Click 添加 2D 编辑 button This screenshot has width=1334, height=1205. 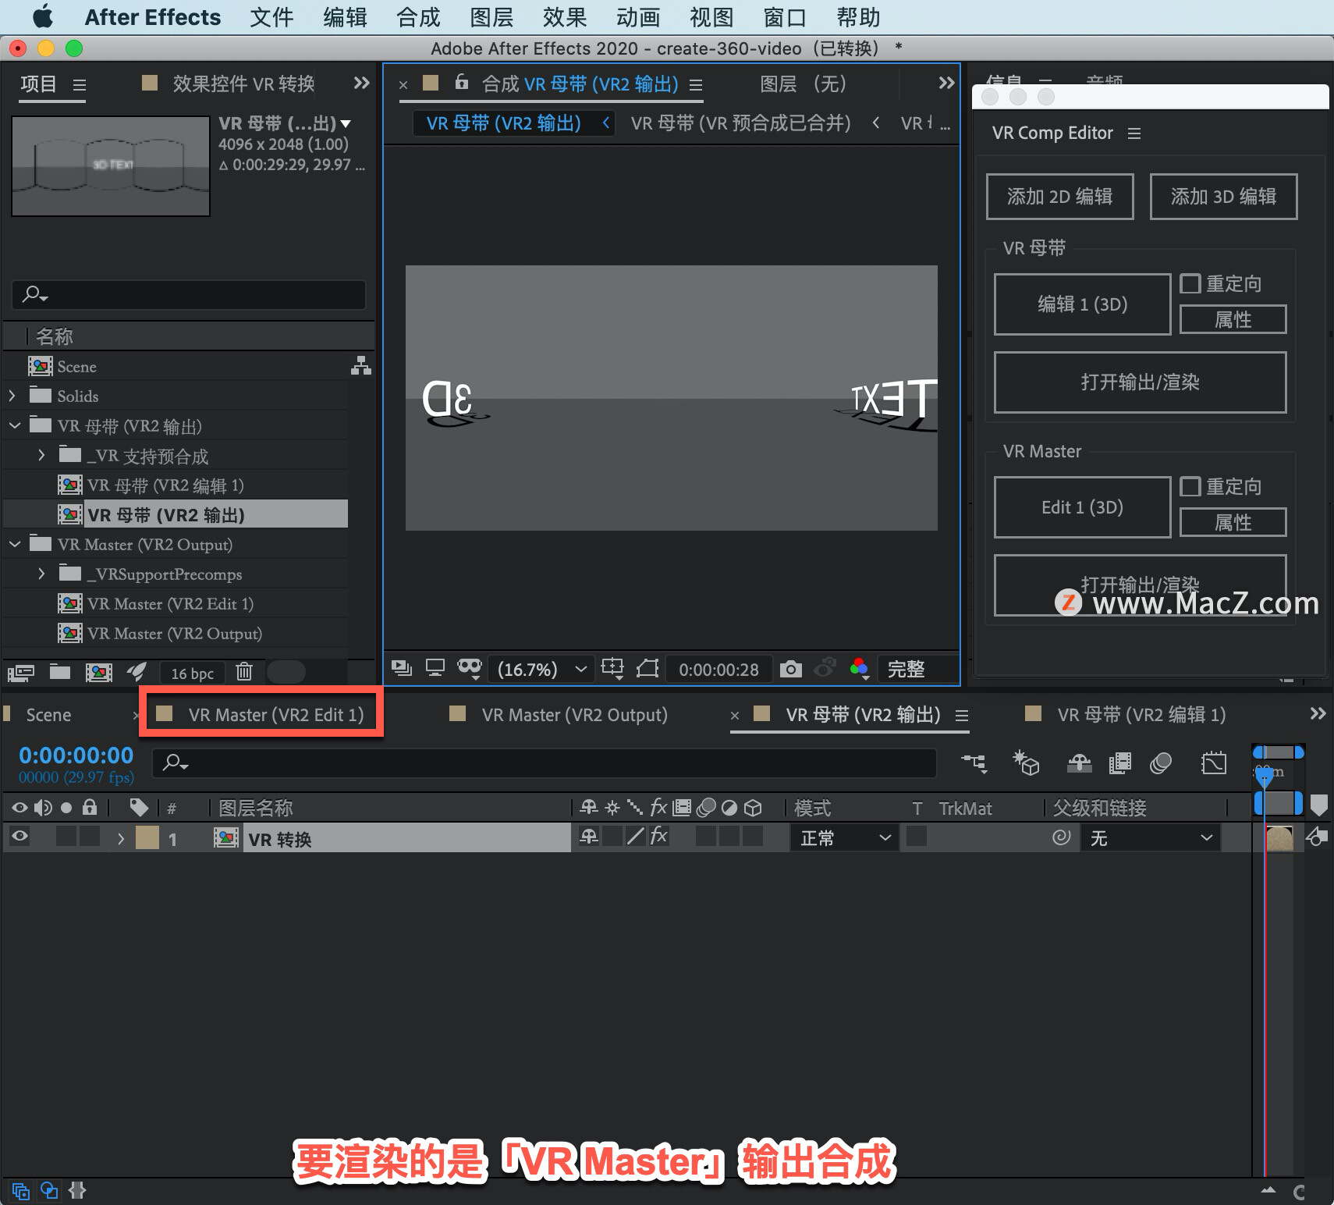[1059, 197]
